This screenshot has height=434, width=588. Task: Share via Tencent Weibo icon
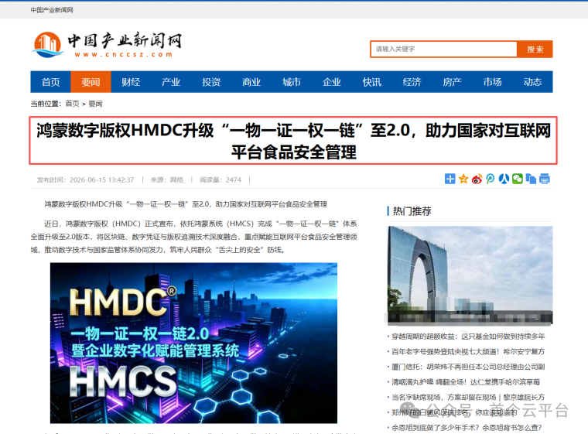pyautogui.click(x=490, y=179)
